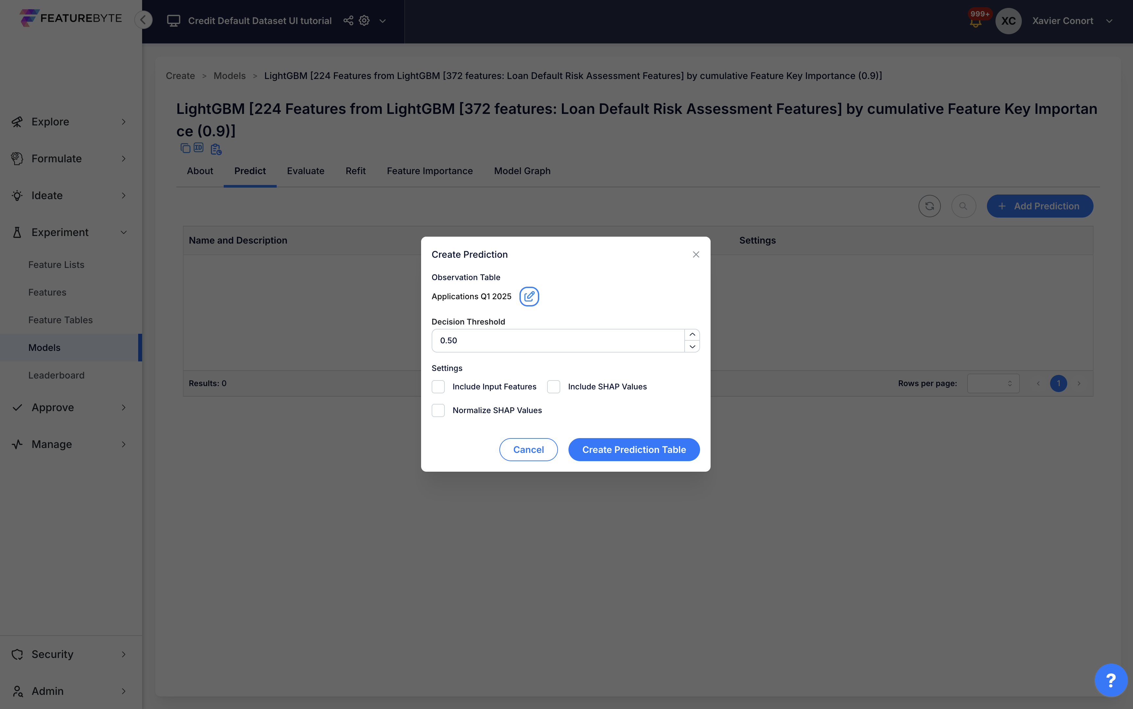Click the refresh predictions icon
The height and width of the screenshot is (709, 1133).
[929, 206]
